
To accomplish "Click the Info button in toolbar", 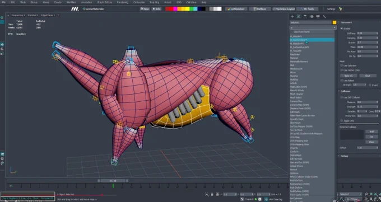I will 157,9.
